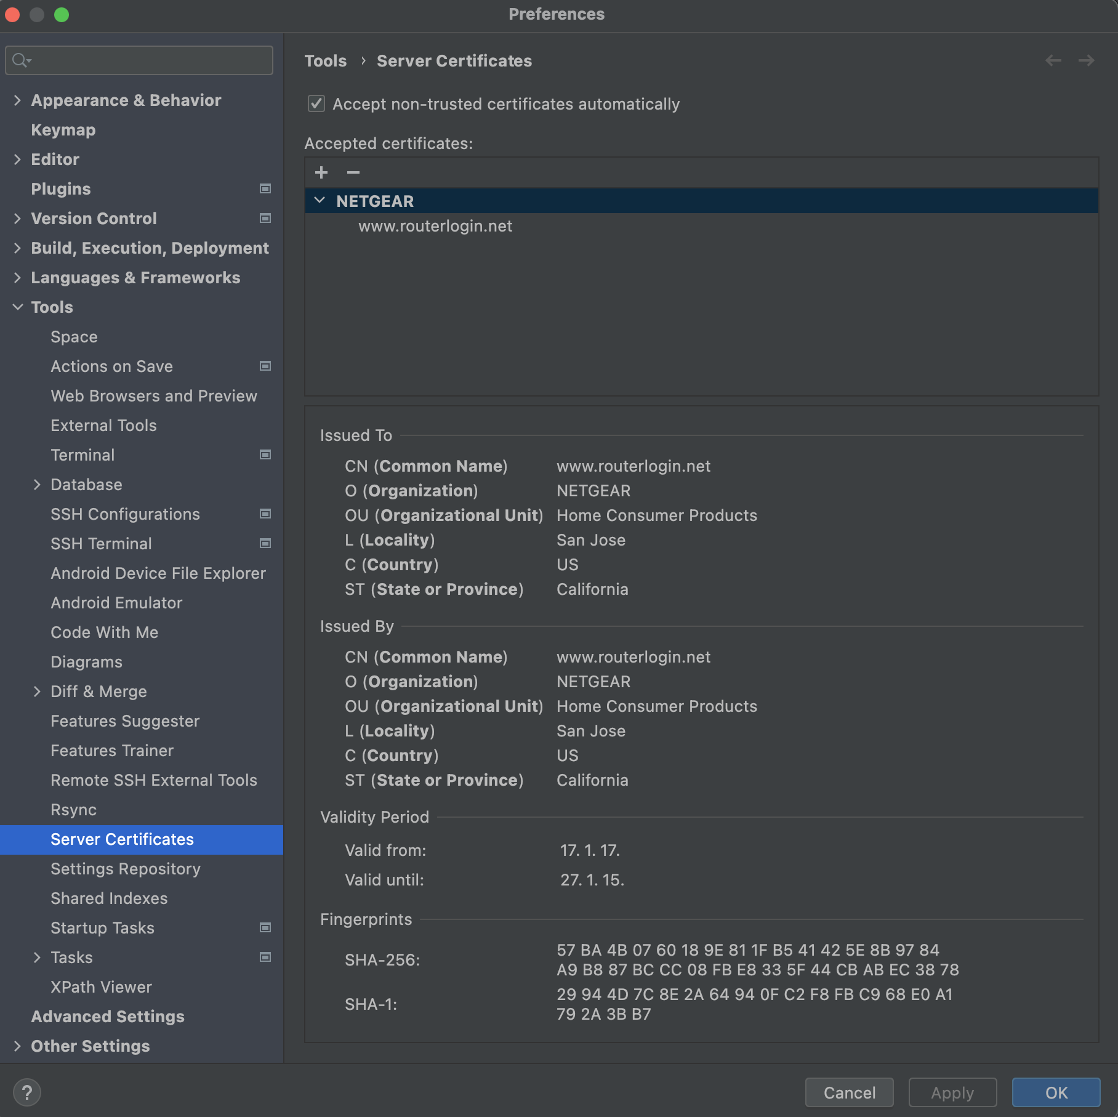The height and width of the screenshot is (1117, 1118).
Task: Open Code With Me settings
Action: point(104,632)
